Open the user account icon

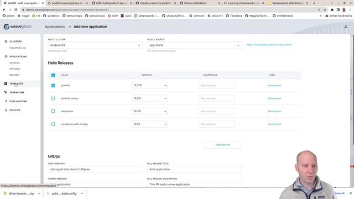tap(346, 27)
